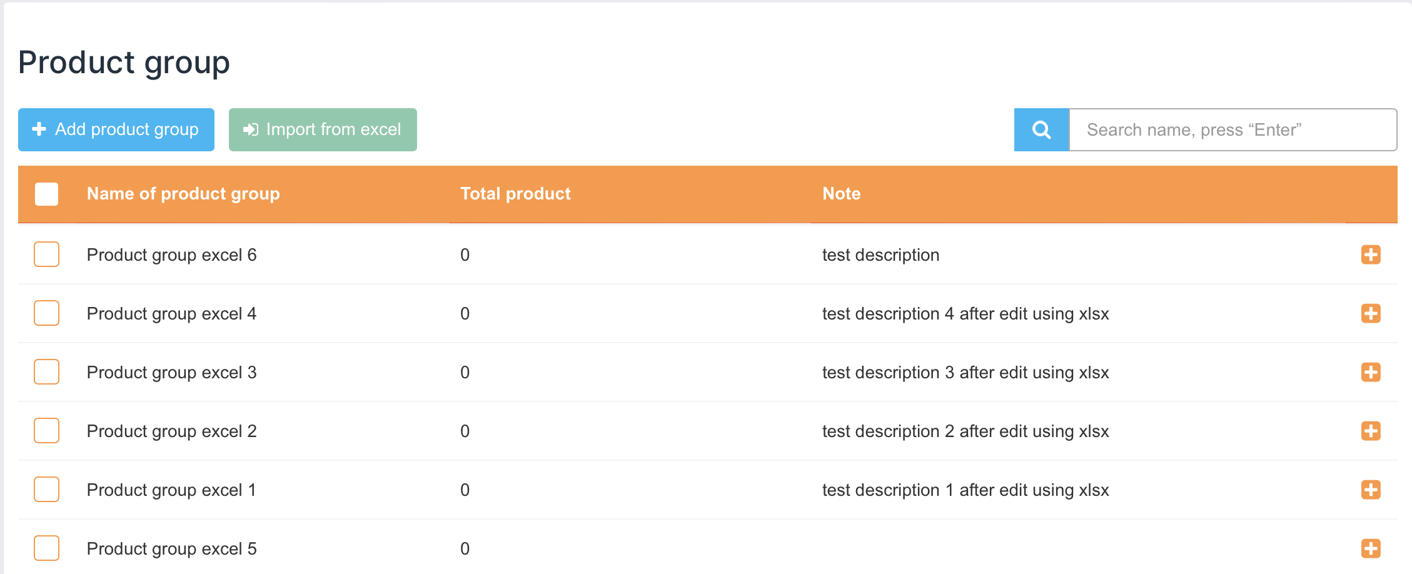Check the box for Product group excel 6
This screenshot has width=1412, height=574.
pyautogui.click(x=47, y=254)
